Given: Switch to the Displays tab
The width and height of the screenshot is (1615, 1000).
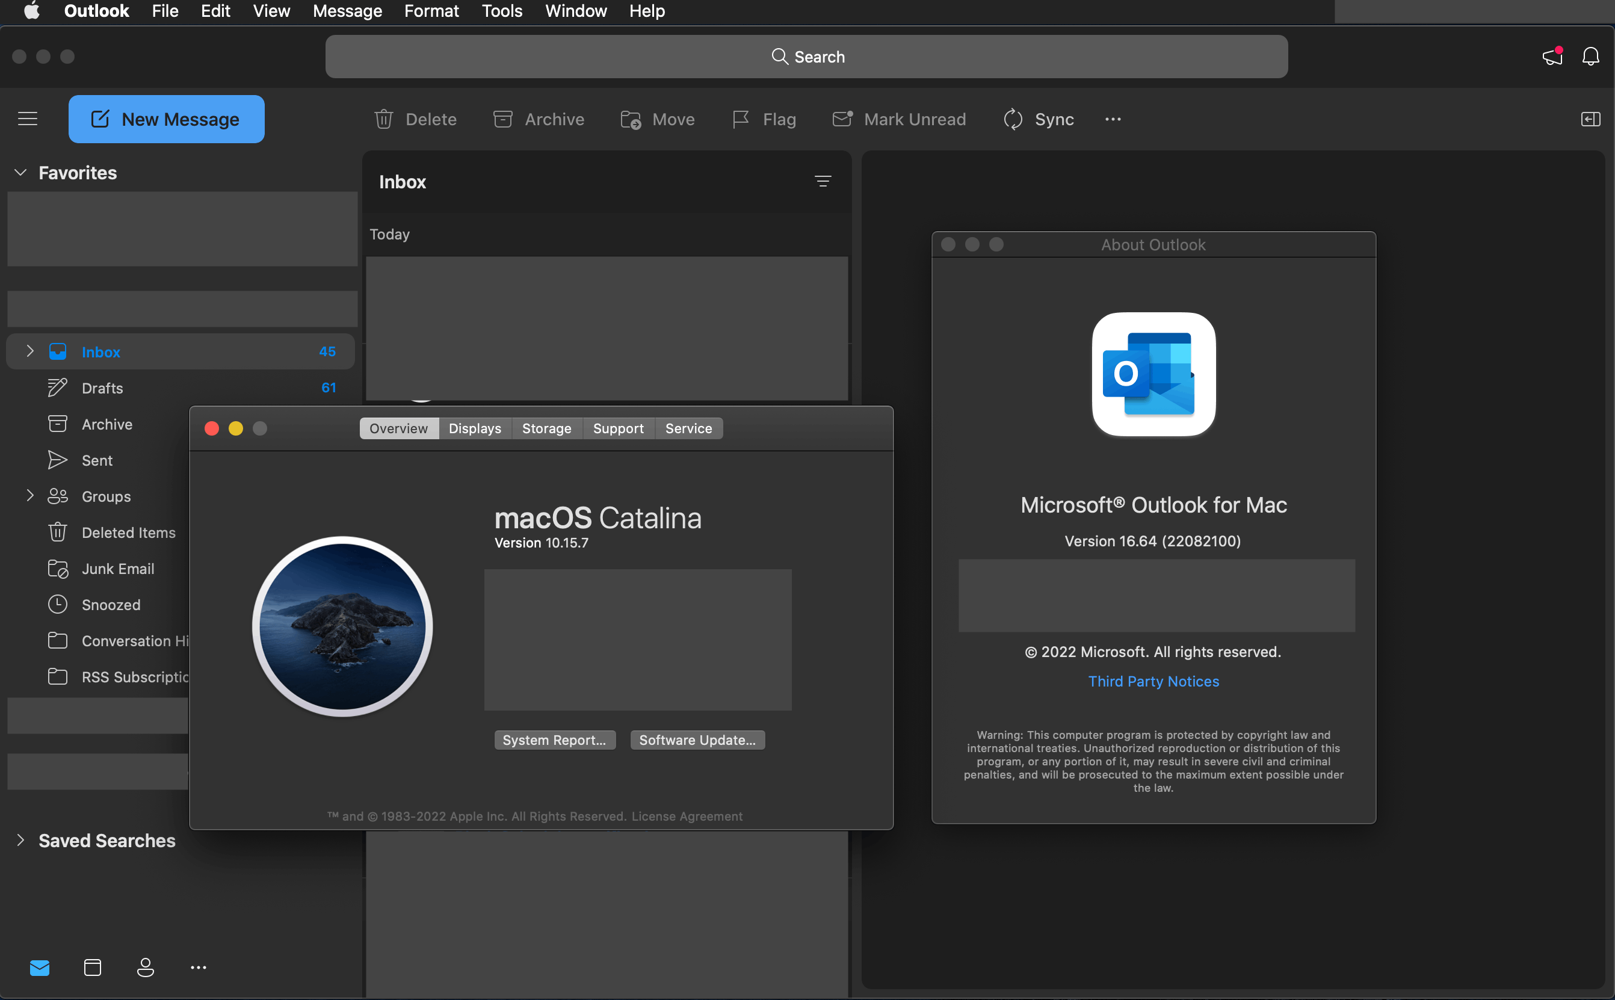Looking at the screenshot, I should [475, 428].
